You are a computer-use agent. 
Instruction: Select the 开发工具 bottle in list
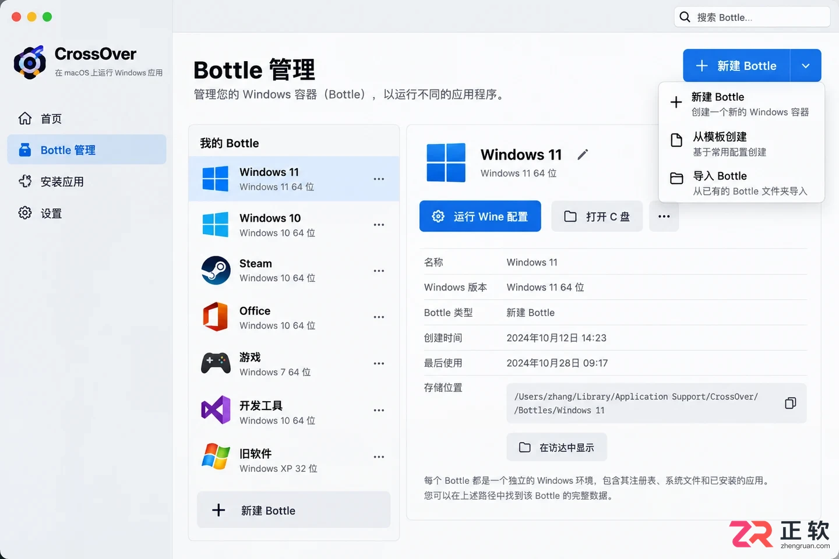coord(294,411)
